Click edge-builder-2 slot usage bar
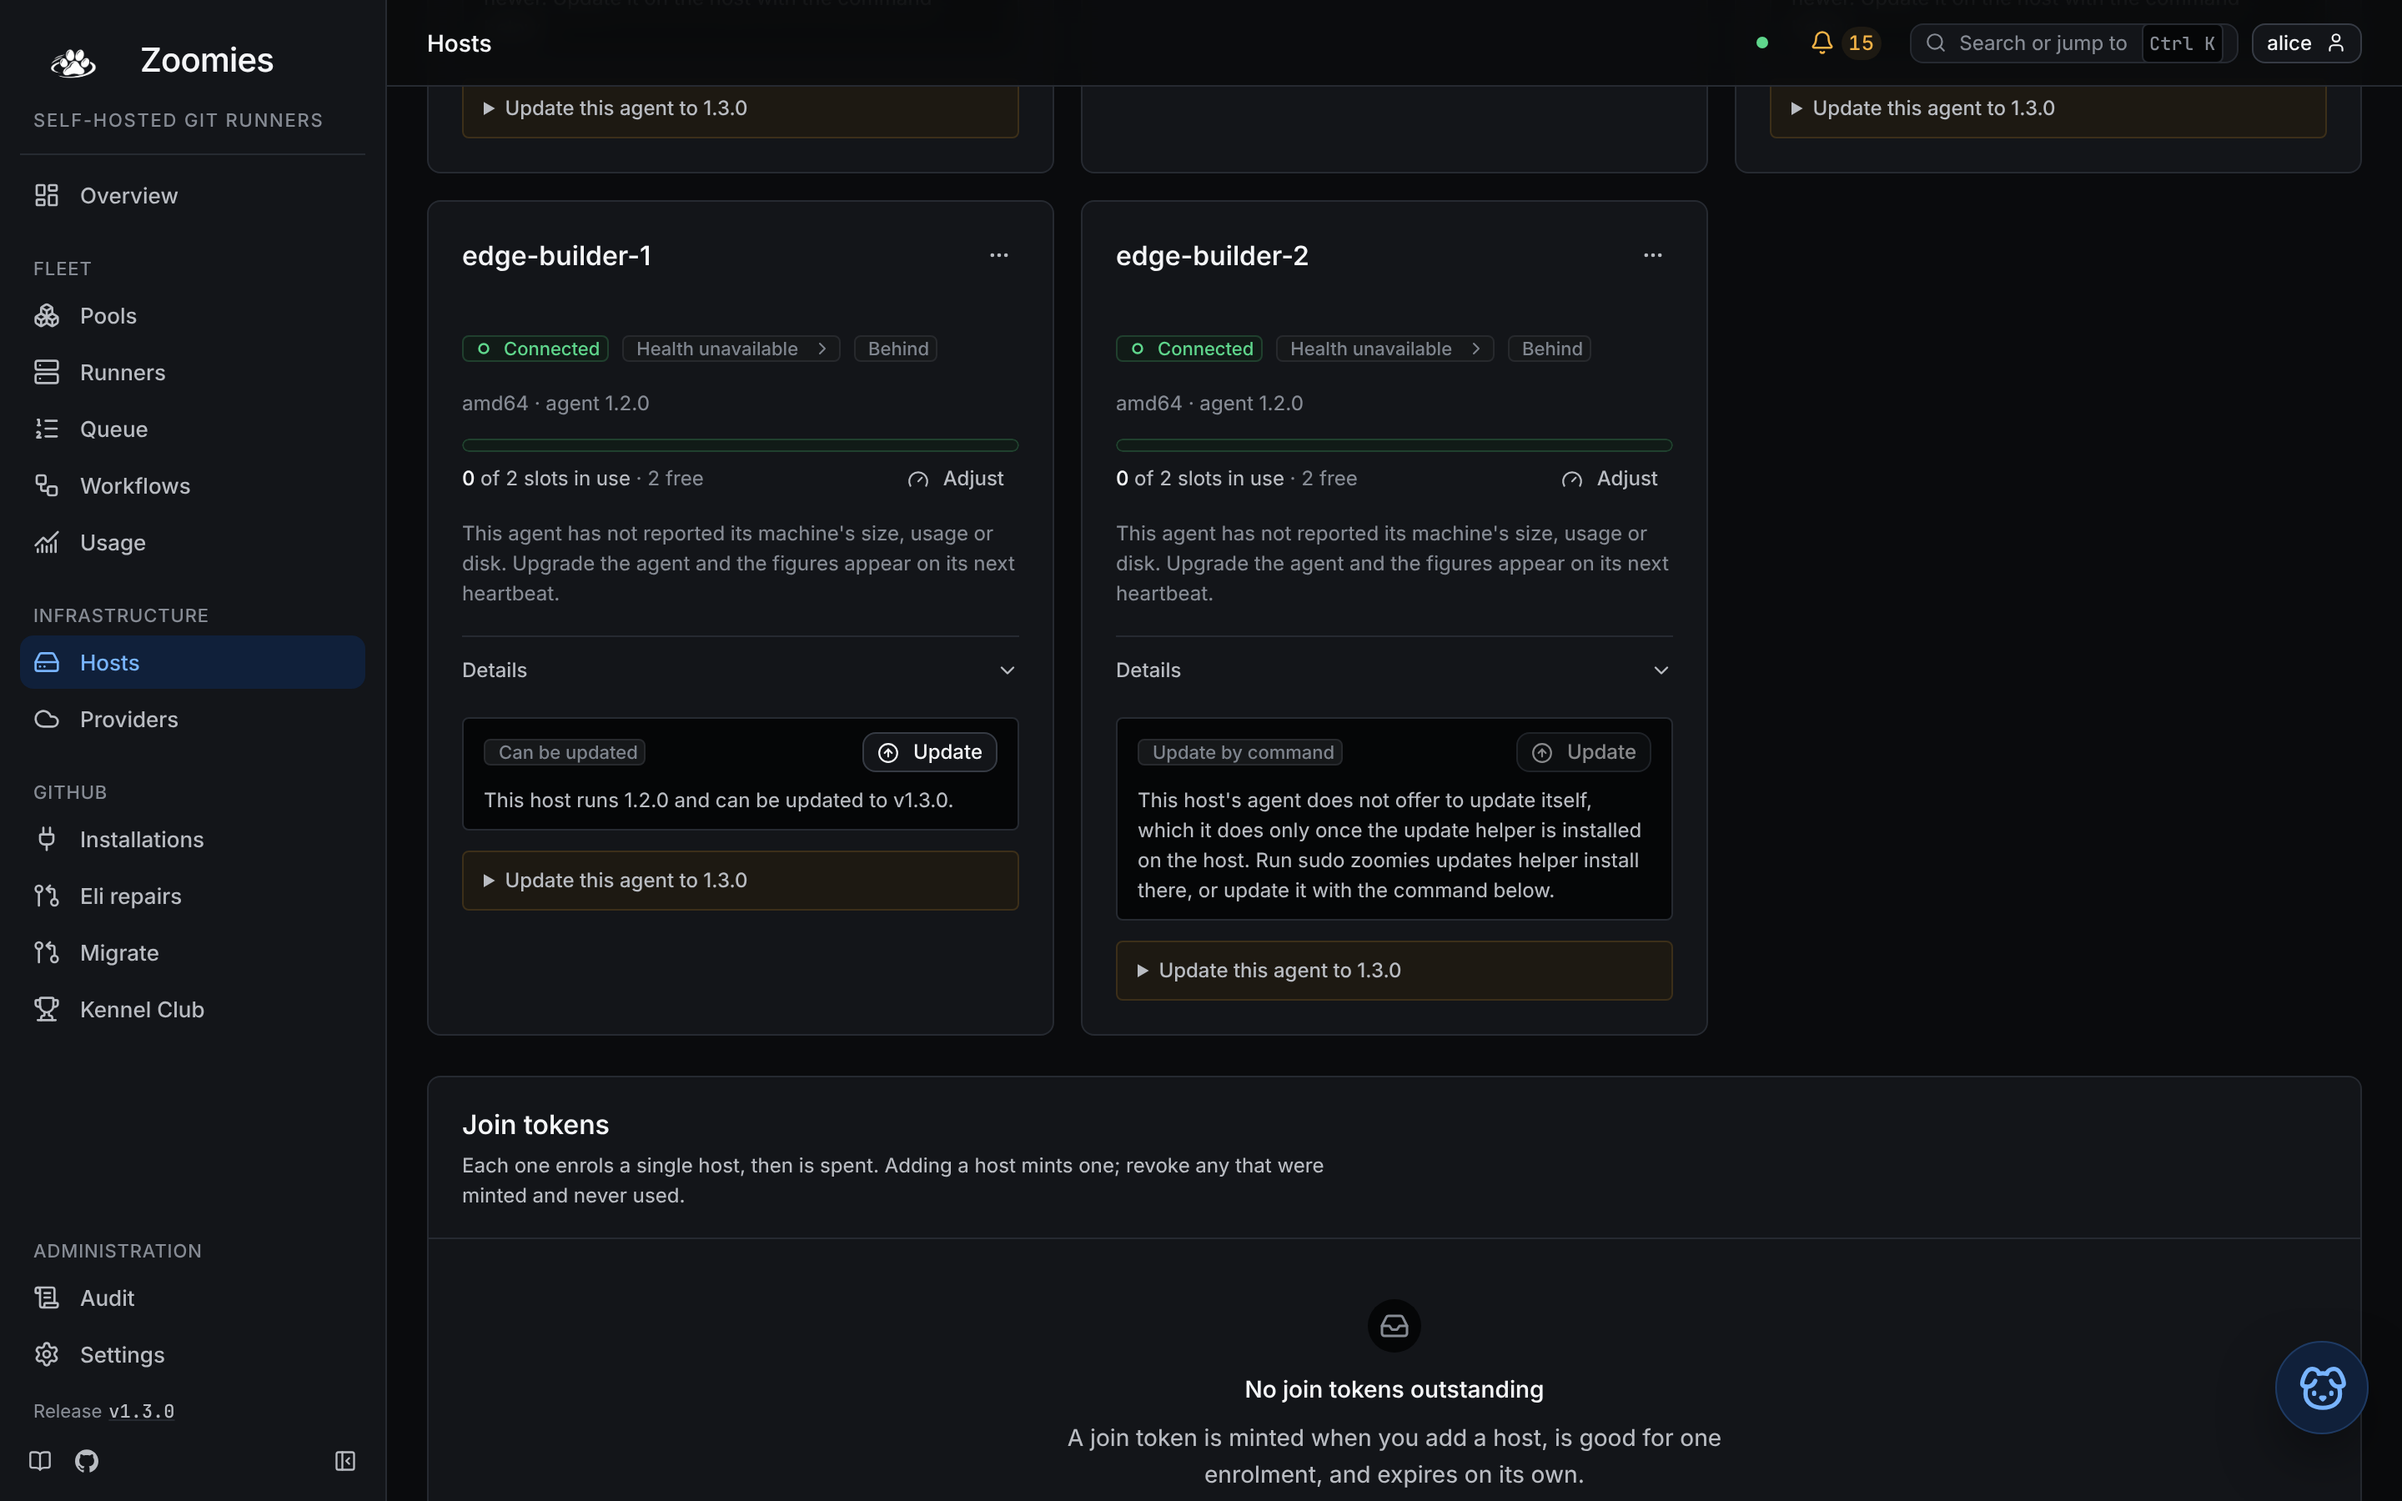 (1394, 444)
